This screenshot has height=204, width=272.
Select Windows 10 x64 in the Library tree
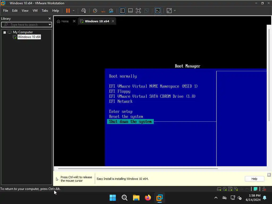pos(29,37)
